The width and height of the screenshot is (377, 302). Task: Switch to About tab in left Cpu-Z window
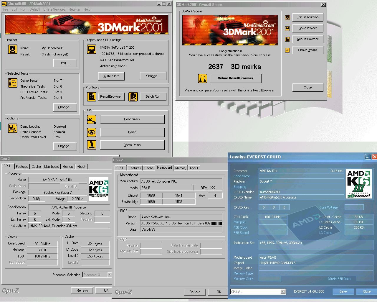(81, 167)
